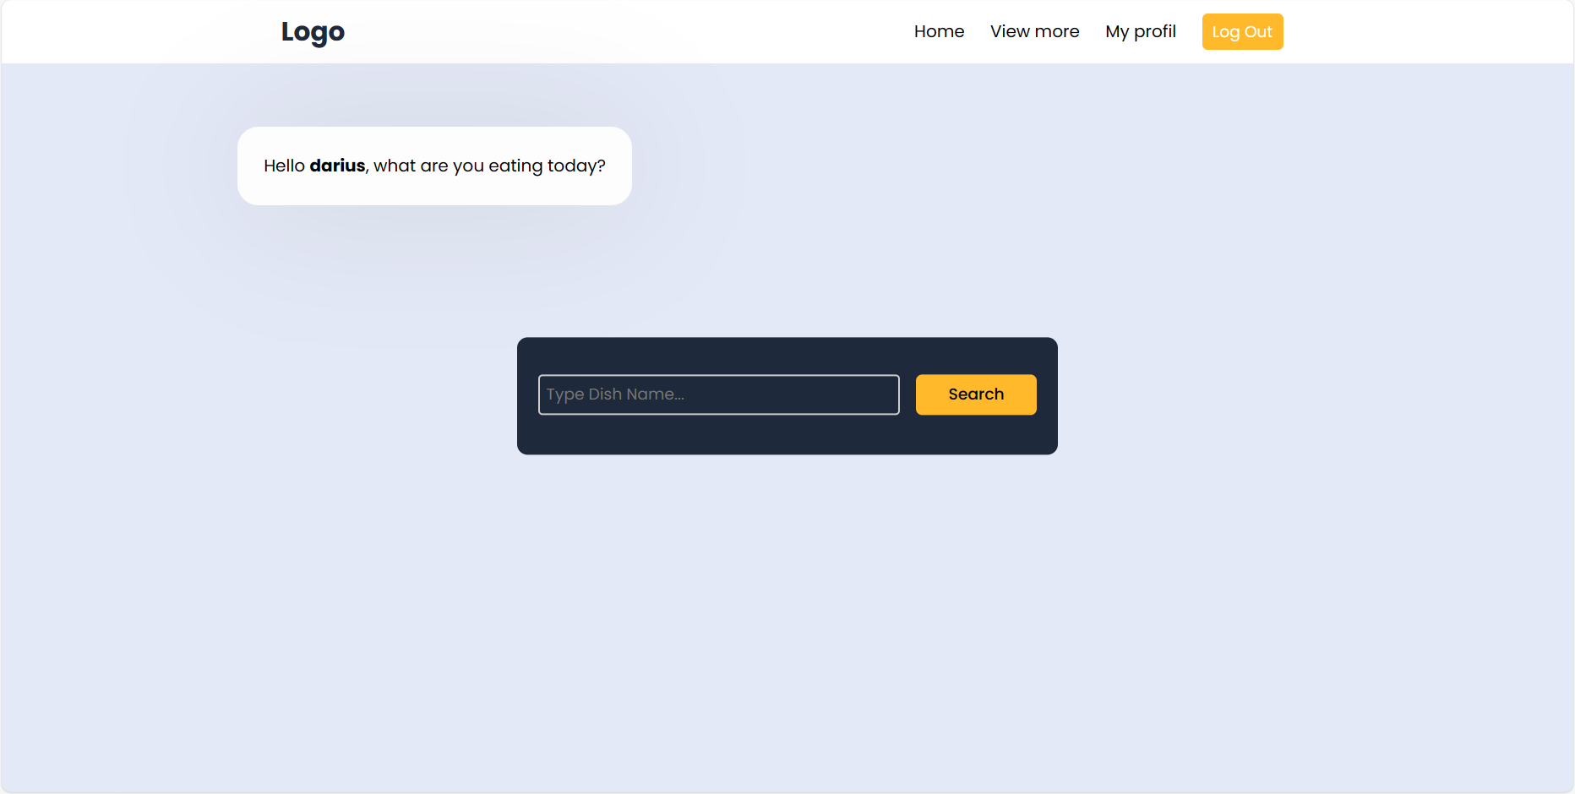This screenshot has height=794, width=1575.
Task: Start a dish search with Search
Action: pyautogui.click(x=975, y=394)
